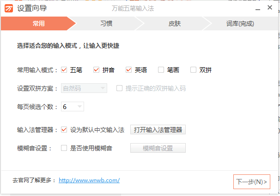
Task: Click the orange 万能五笔 app logo icon
Action: (x=9, y=8)
